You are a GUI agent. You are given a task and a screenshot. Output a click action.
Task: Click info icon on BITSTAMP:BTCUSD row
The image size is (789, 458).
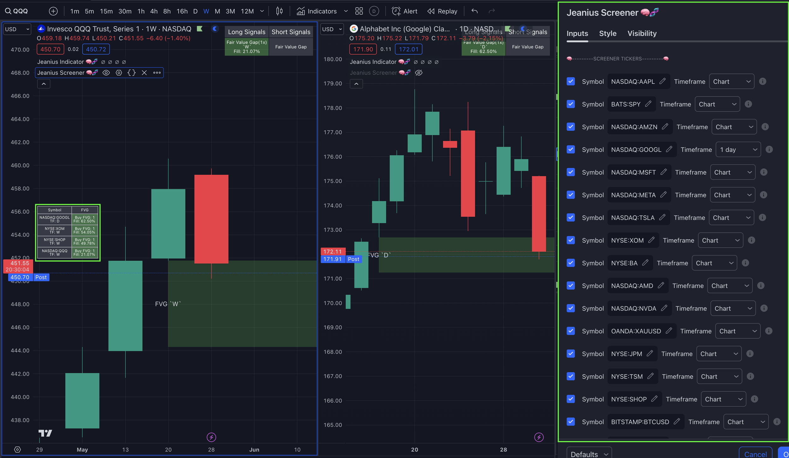(x=777, y=422)
